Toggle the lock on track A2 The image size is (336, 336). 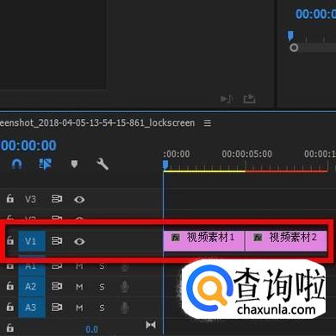tap(10, 286)
